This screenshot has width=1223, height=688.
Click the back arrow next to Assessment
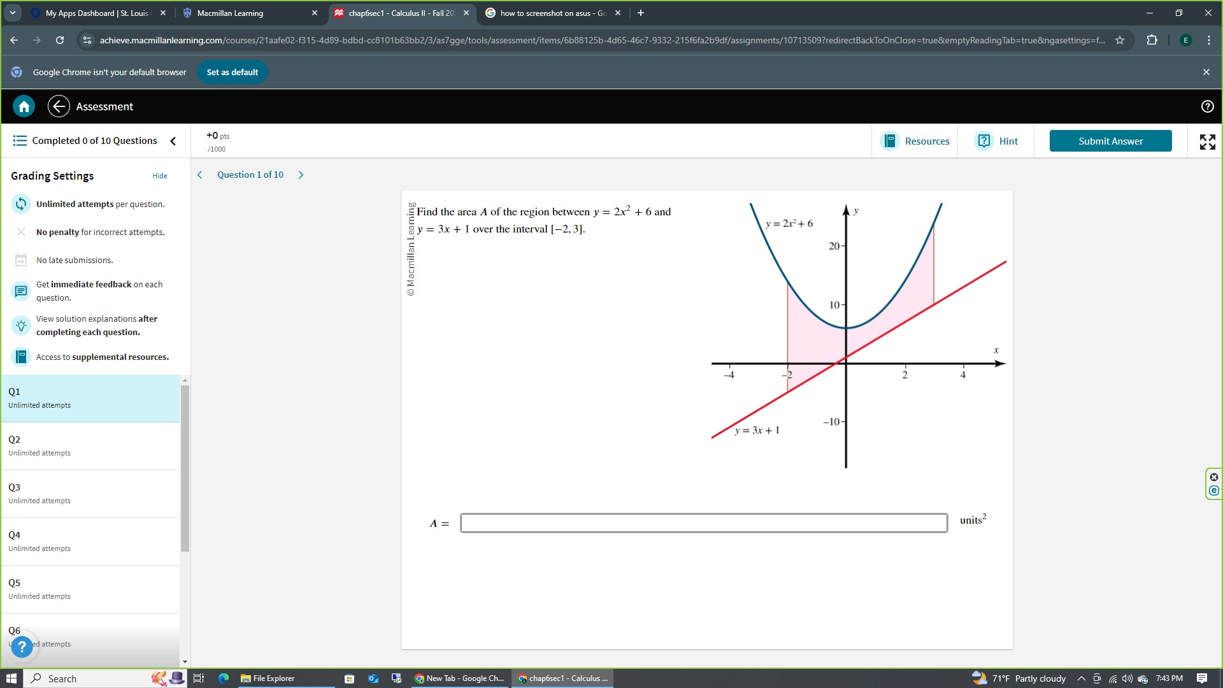pyautogui.click(x=59, y=106)
